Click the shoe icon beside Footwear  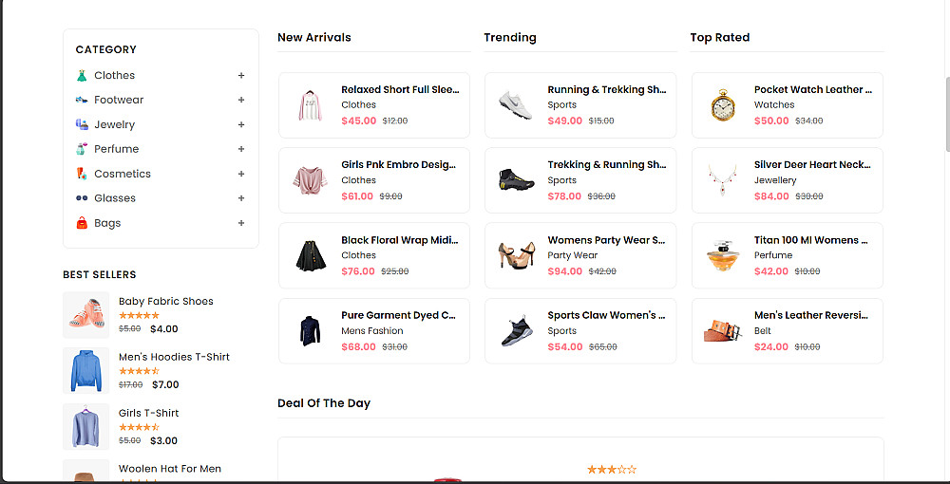(82, 100)
